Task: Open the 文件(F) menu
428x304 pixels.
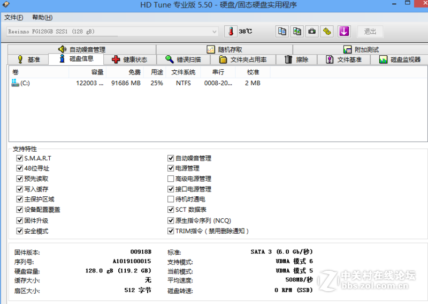Action: click(14, 17)
